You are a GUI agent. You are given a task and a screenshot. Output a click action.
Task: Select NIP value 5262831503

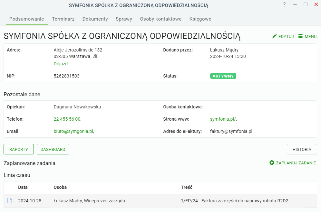[x=66, y=76]
